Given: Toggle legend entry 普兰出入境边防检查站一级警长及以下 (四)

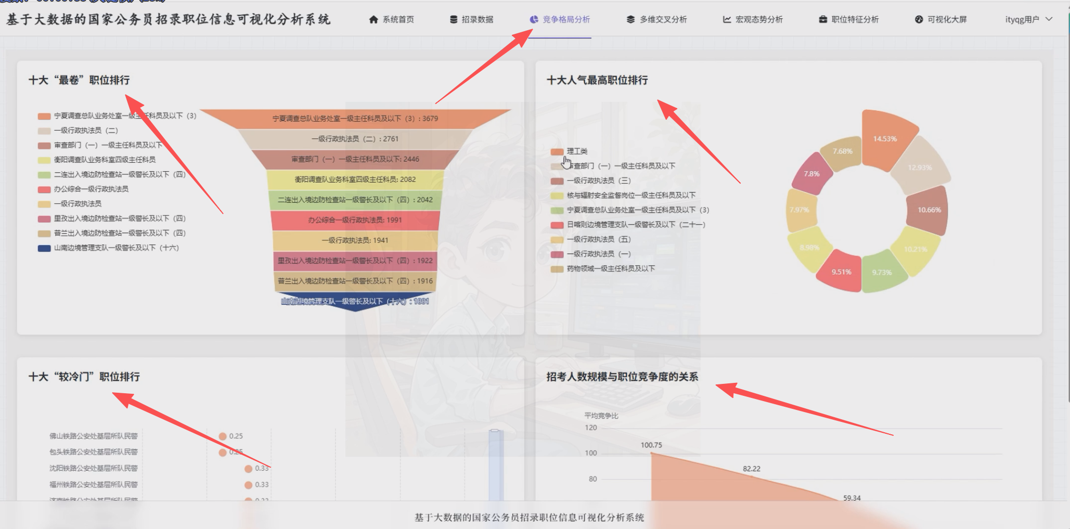Looking at the screenshot, I should point(112,233).
